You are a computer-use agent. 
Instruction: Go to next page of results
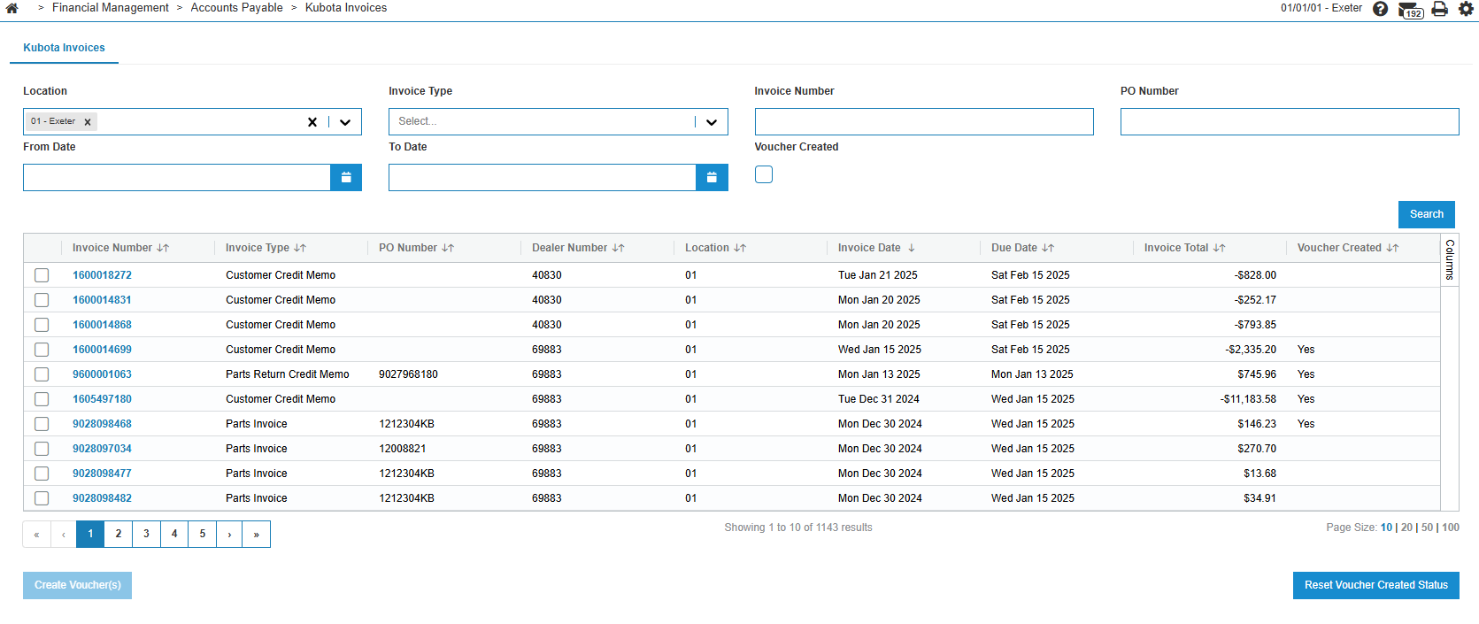pos(229,534)
